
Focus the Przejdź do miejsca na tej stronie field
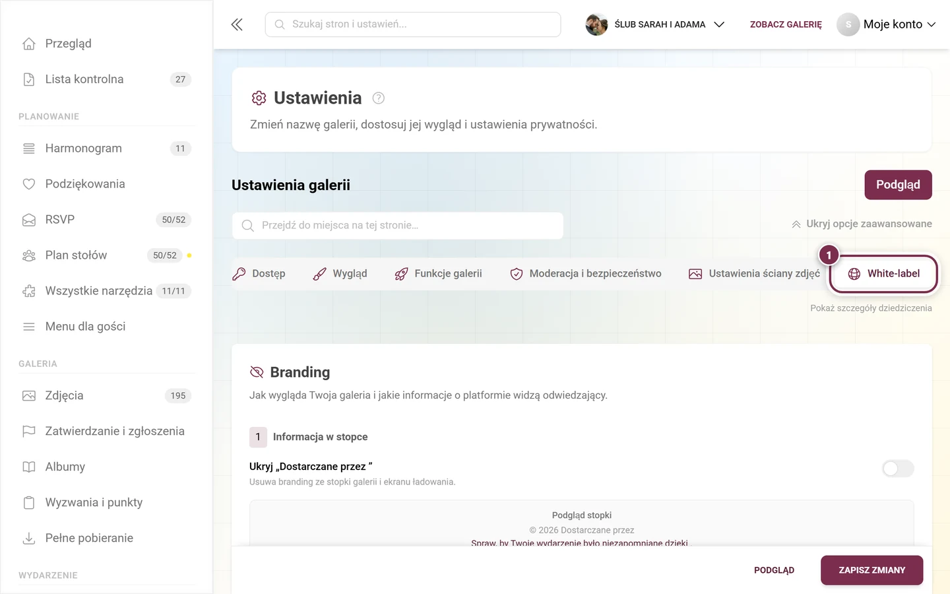398,226
